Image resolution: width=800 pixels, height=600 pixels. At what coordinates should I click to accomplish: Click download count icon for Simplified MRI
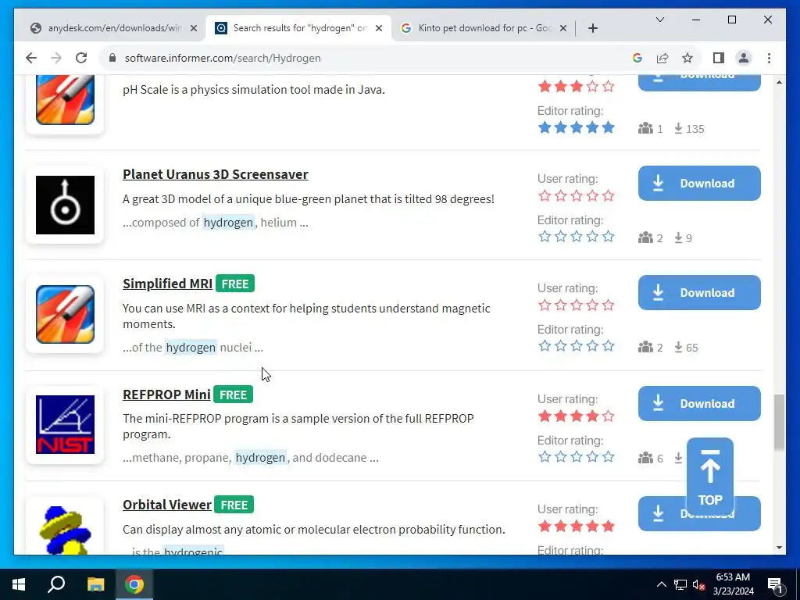(678, 348)
